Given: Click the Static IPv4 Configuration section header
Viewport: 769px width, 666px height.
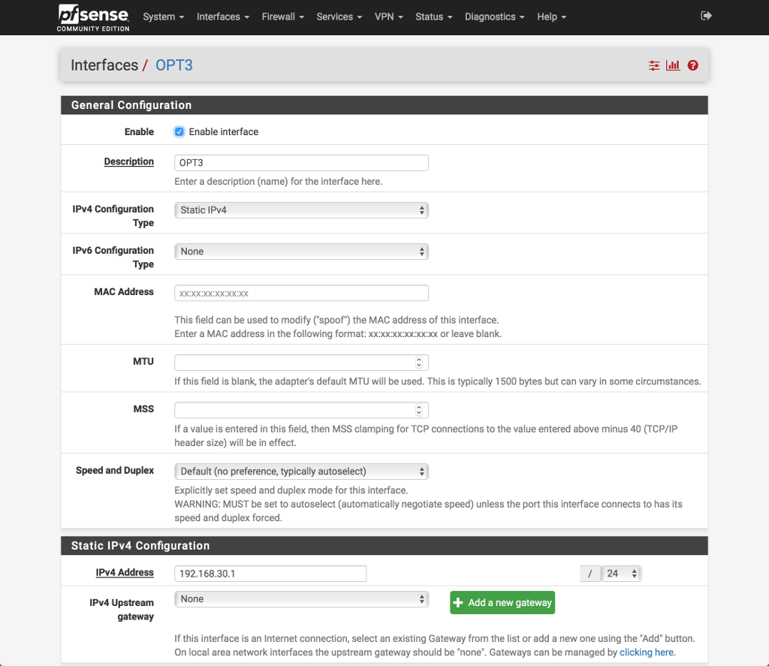Looking at the screenshot, I should [384, 545].
